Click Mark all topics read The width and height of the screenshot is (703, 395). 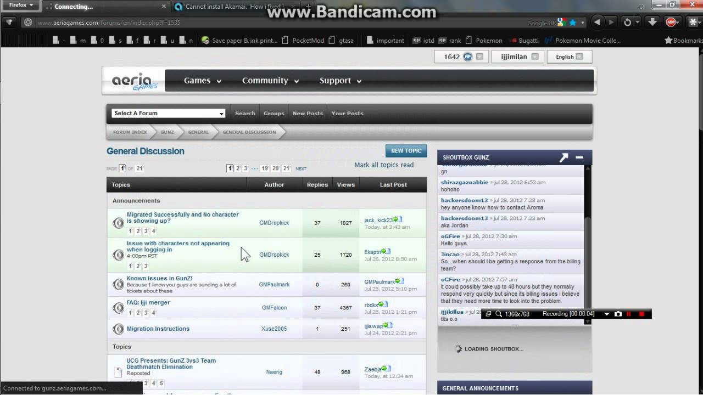[384, 165]
